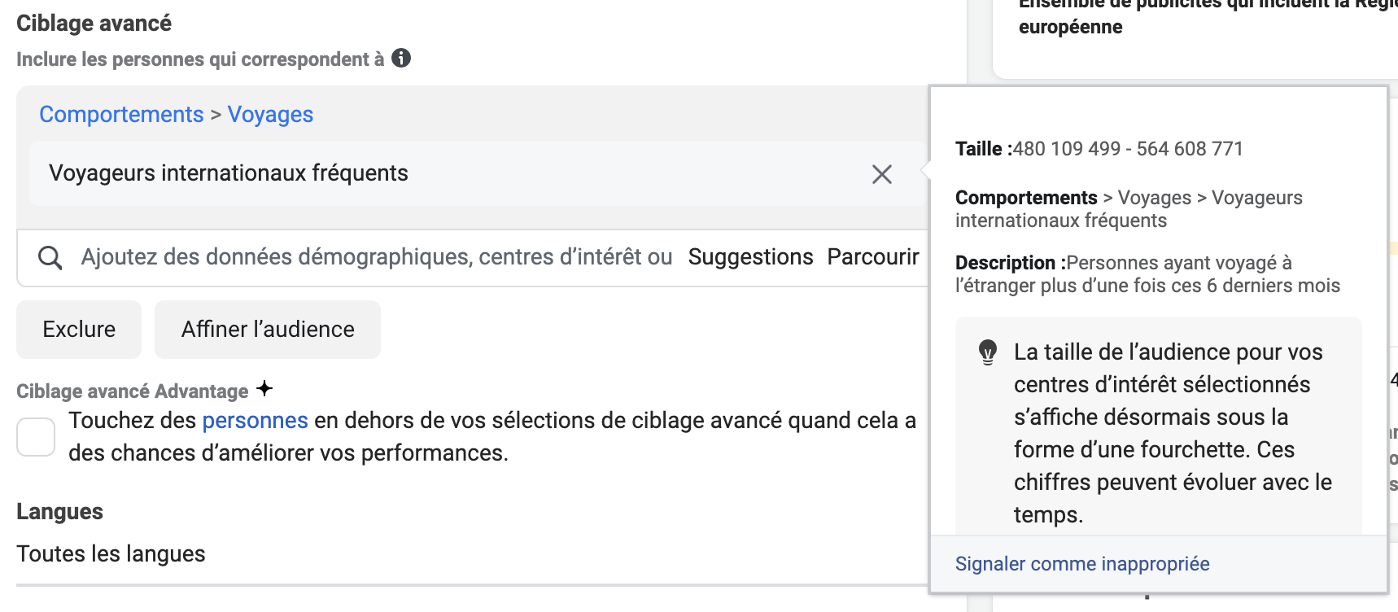Viewport: 1398px width, 612px height.
Task: Remove Voyageurs internationaux fréquents with the X
Action: [x=882, y=174]
